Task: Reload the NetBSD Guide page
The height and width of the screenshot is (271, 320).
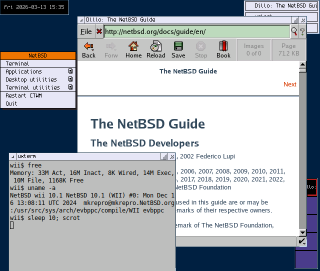Action: (156, 49)
